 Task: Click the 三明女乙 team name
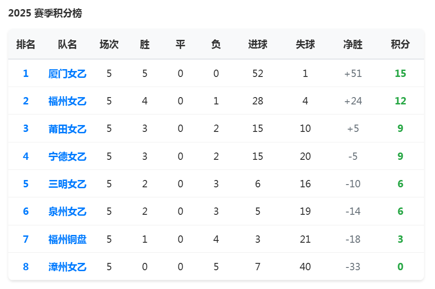(x=67, y=184)
